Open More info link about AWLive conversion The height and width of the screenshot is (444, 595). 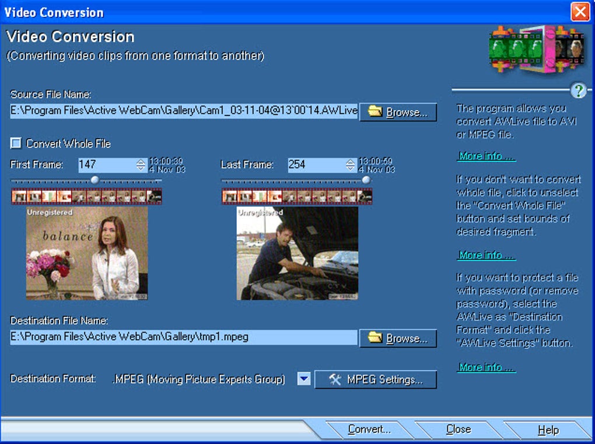click(x=486, y=156)
